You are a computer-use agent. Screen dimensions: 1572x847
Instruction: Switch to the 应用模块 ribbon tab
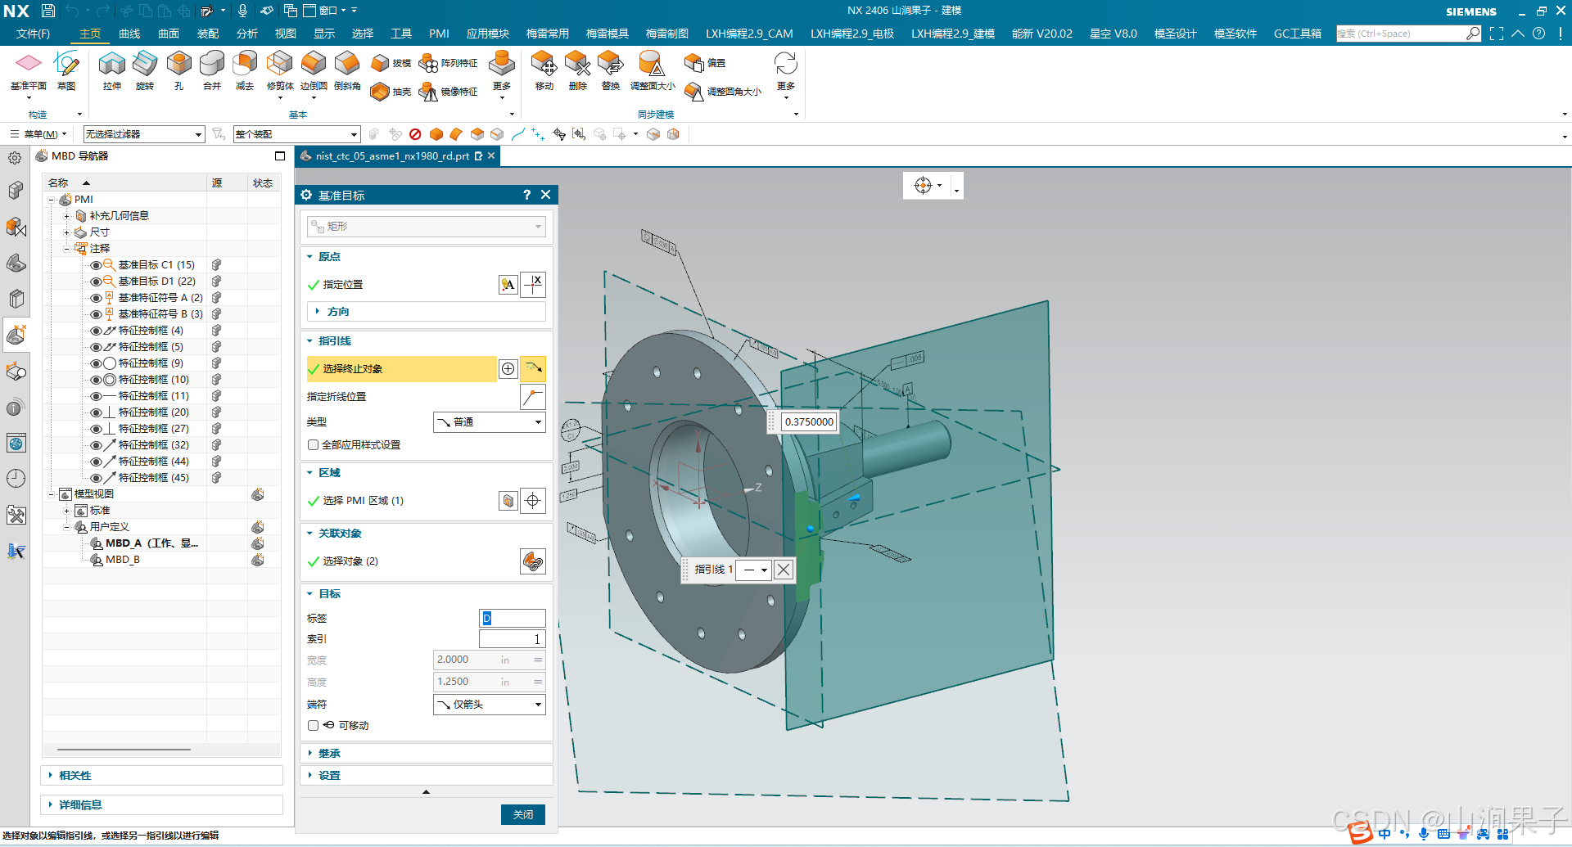488,34
